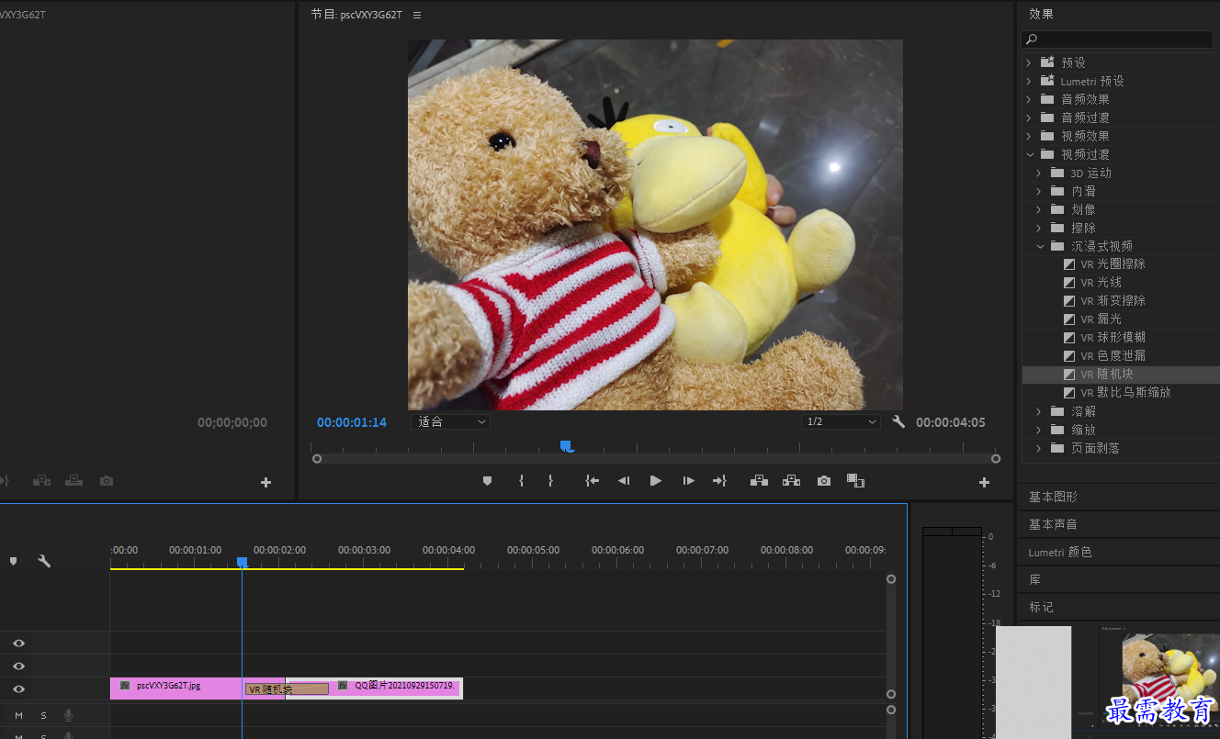Click the Lift button
1220x739 pixels.
759,481
